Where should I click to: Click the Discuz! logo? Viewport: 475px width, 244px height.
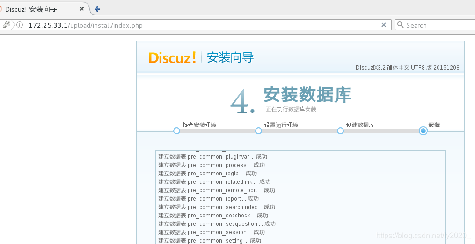(x=172, y=57)
